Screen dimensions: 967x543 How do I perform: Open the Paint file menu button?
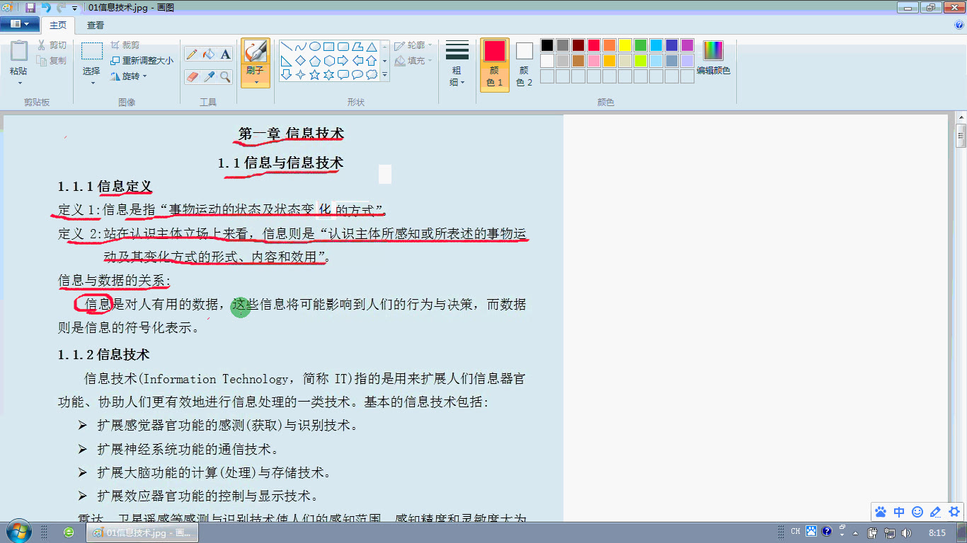20,24
